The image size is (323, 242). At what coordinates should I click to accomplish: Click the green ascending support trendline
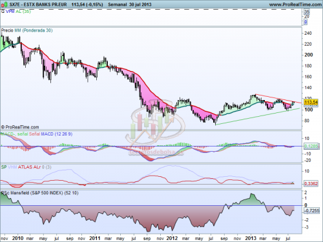[258, 116]
